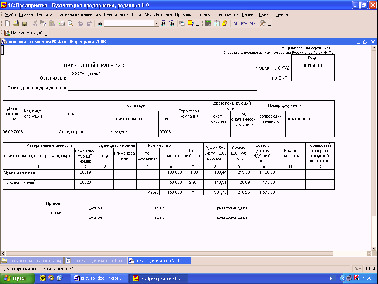The height and width of the screenshot is (284, 378).
Task: Open the Отчеты menu
Action: coord(203,14)
